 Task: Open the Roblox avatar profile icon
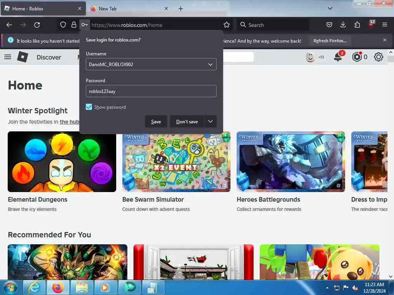click(311, 57)
